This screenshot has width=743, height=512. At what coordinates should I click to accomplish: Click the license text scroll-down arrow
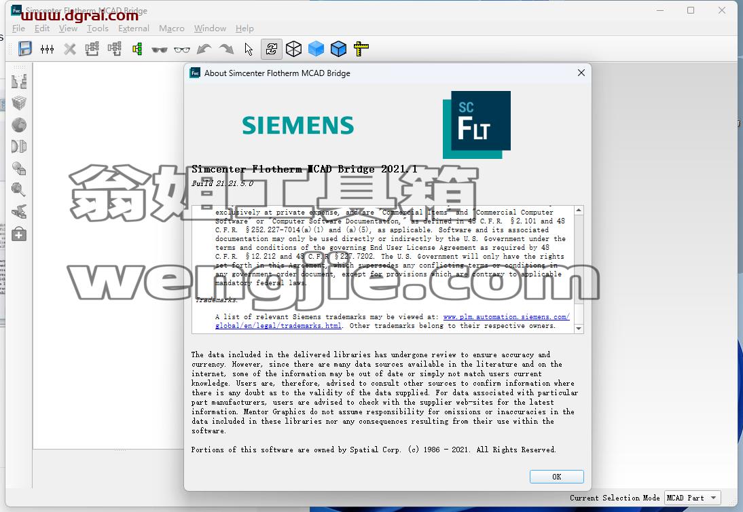579,329
